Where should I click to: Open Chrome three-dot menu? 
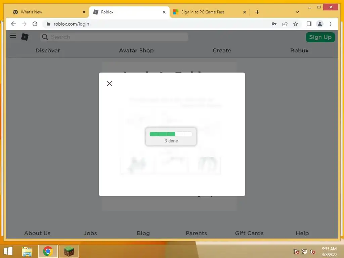tap(331, 24)
